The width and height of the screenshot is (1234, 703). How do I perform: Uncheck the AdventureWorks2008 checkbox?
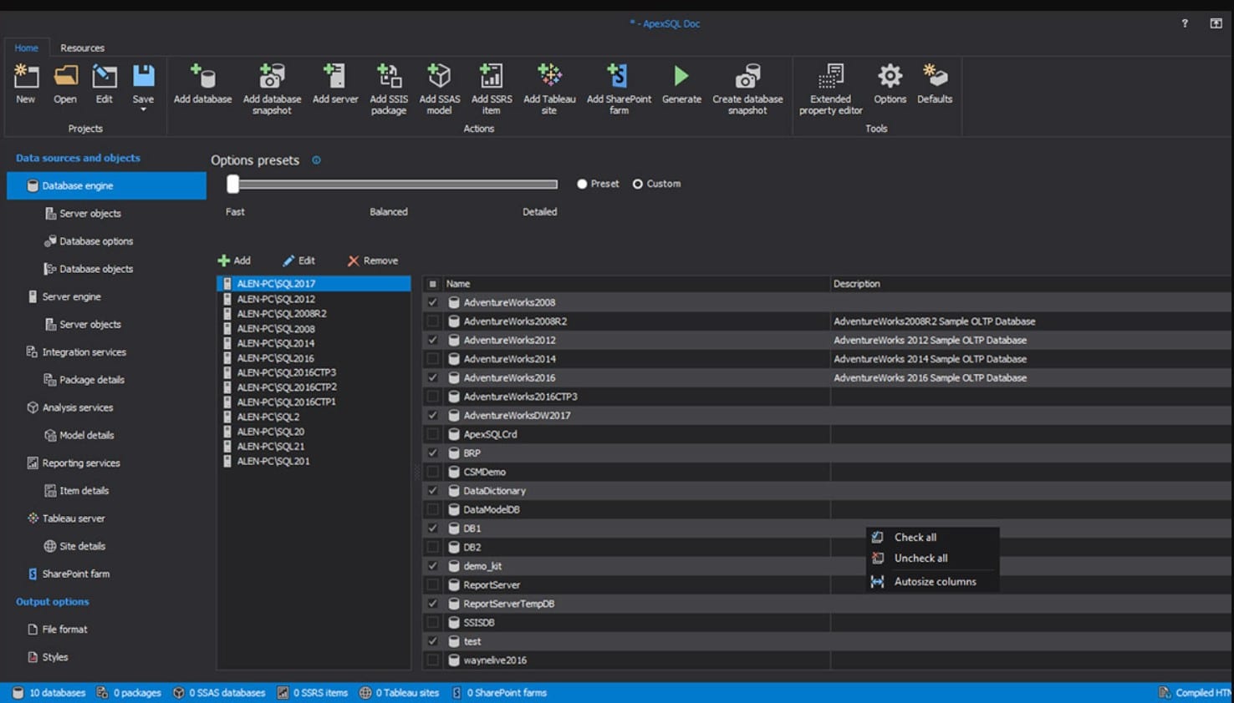coord(432,302)
